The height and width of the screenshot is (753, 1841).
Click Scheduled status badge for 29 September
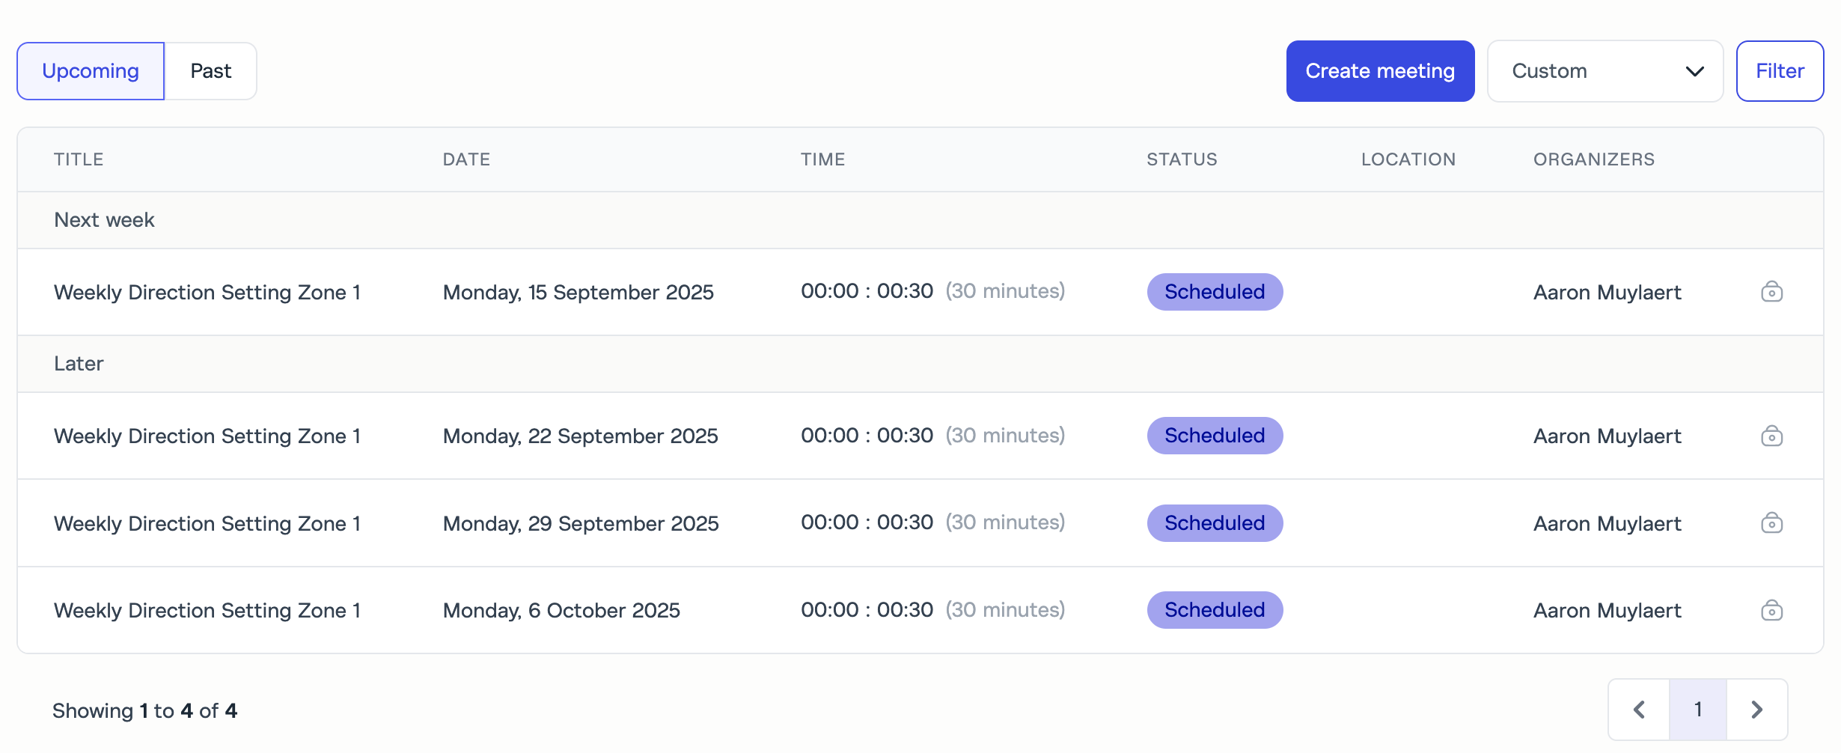[1215, 523]
